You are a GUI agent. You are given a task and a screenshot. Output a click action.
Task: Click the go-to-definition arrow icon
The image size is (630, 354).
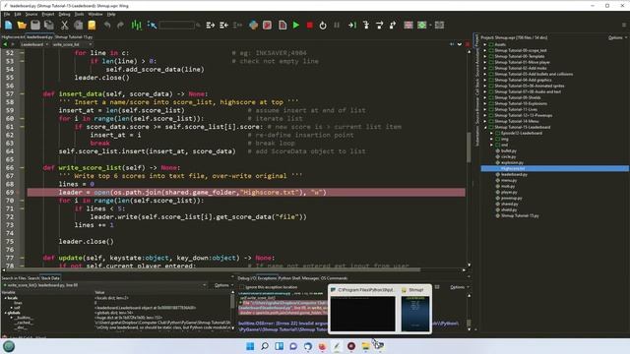pyautogui.click(x=152, y=25)
